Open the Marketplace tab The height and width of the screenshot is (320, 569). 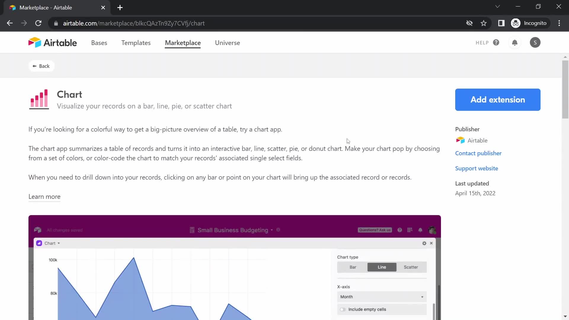click(x=183, y=43)
